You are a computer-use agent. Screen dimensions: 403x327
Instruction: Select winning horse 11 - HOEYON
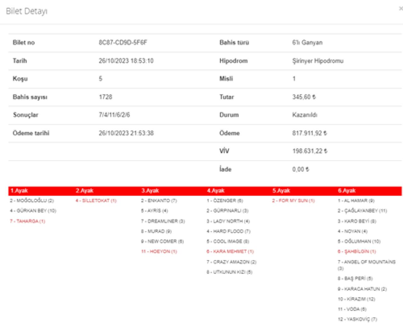(159, 251)
